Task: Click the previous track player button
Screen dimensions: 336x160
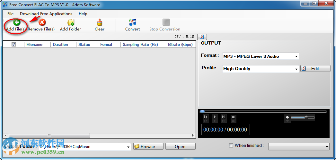Action: tap(206, 117)
